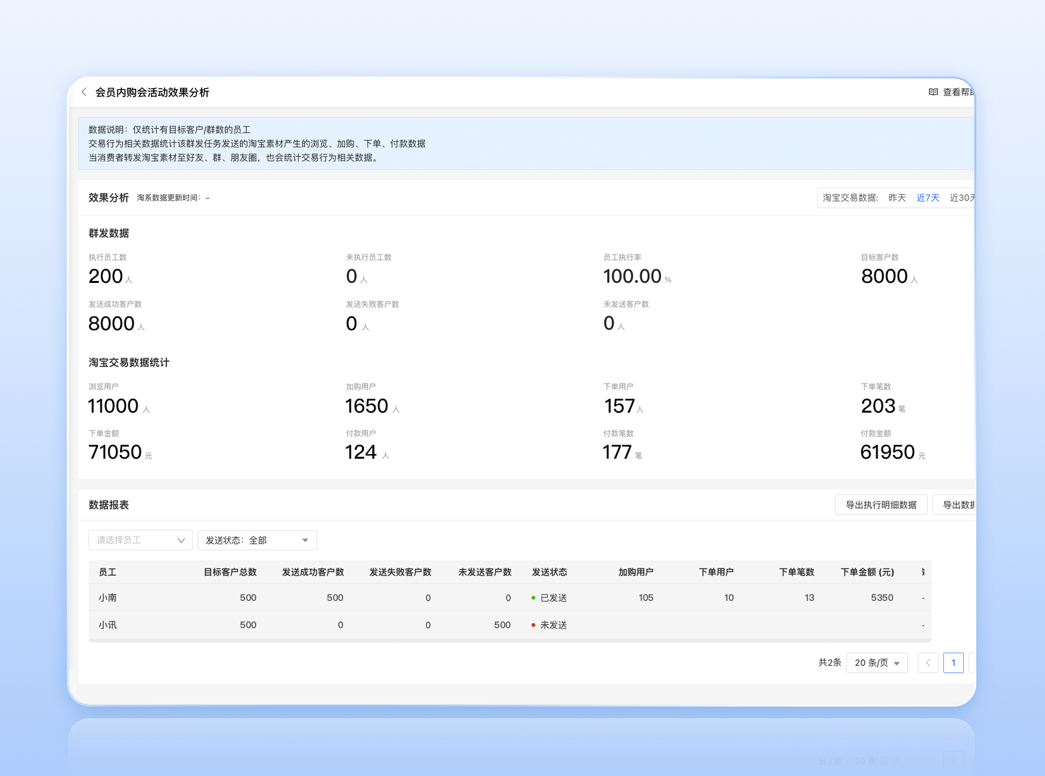The height and width of the screenshot is (776, 1045).
Task: Select employee 小南 in the table
Action: (x=108, y=598)
